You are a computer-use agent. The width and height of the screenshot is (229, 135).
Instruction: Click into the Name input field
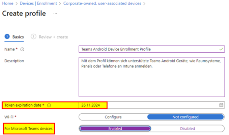pos(151,49)
